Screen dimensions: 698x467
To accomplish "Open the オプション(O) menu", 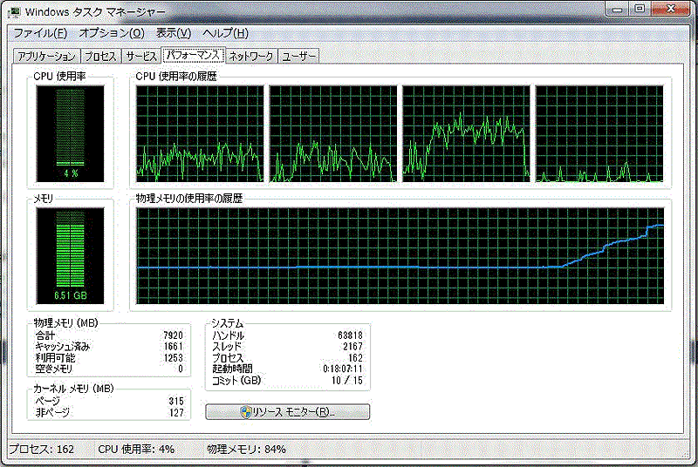I will pyautogui.click(x=112, y=33).
